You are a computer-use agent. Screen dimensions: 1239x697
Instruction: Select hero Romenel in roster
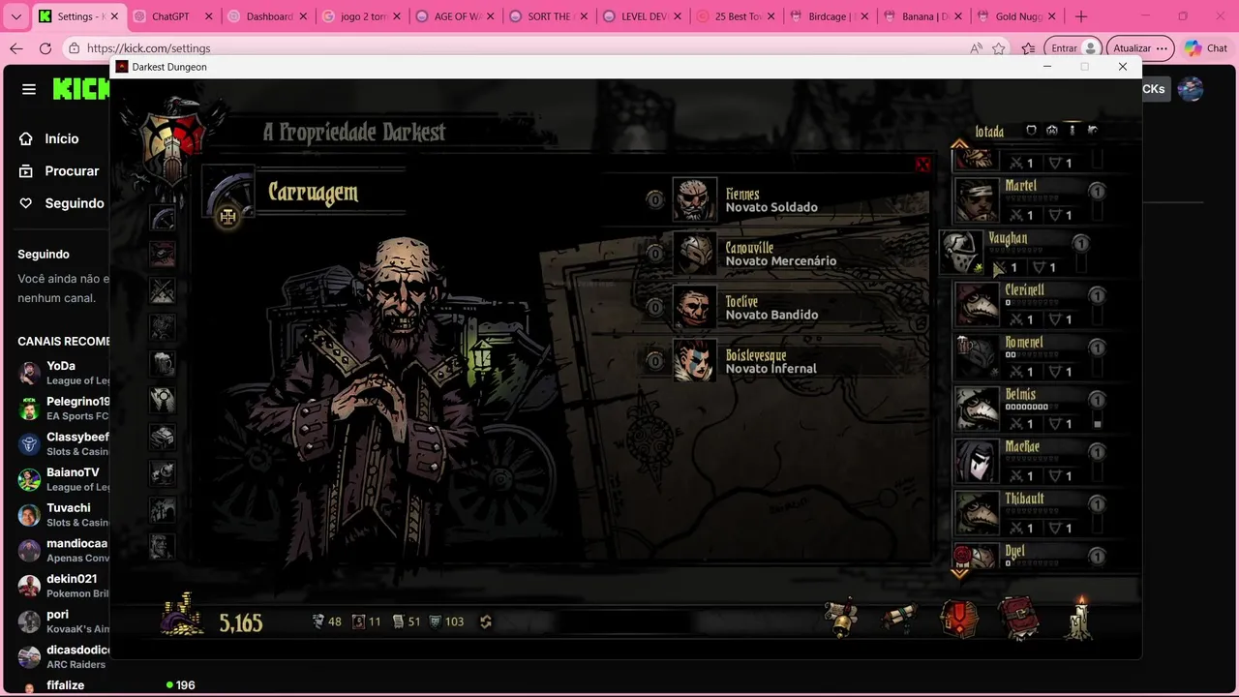pyautogui.click(x=1030, y=357)
